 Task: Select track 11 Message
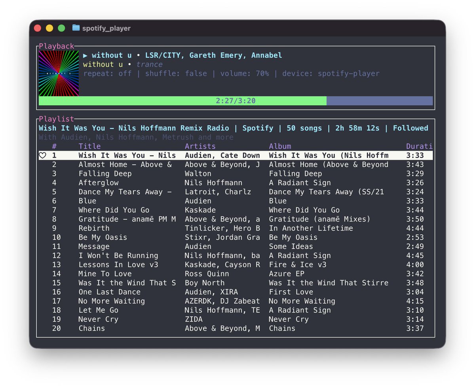[94, 247]
